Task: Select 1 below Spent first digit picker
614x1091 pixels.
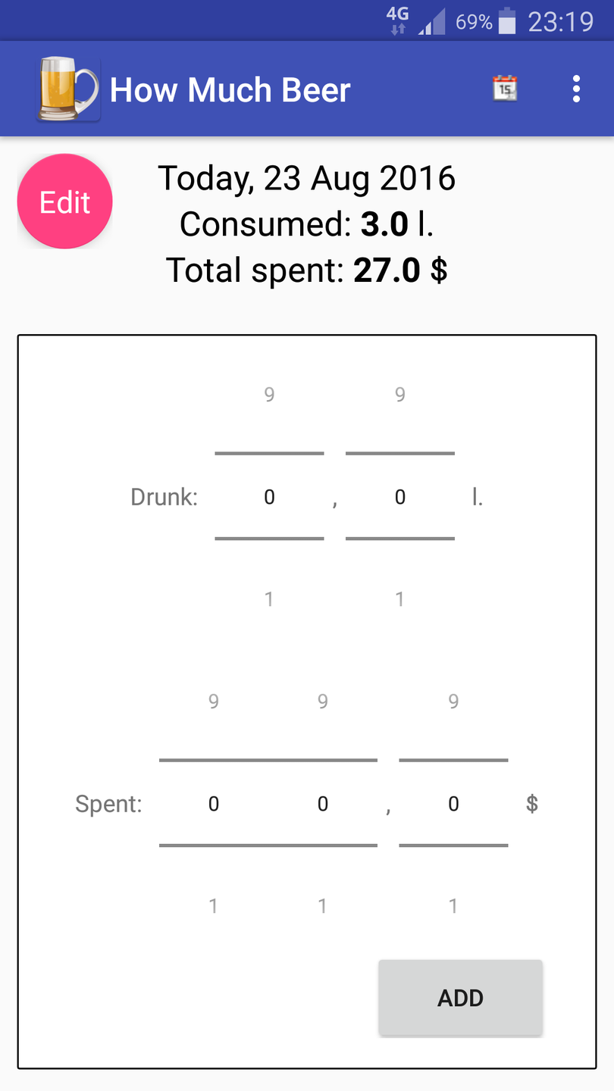Action: (214, 905)
